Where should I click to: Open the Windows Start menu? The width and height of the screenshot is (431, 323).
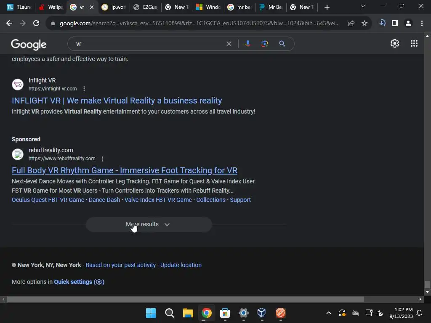[x=151, y=313]
